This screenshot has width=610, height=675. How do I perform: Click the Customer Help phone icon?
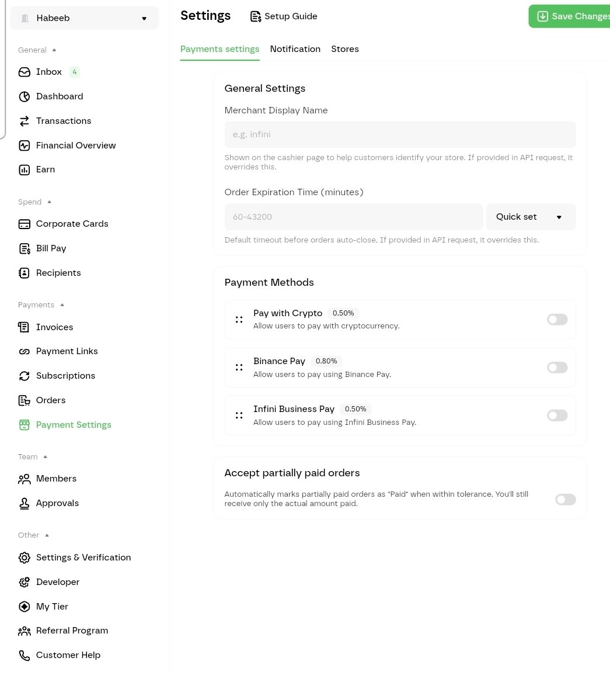tap(25, 655)
